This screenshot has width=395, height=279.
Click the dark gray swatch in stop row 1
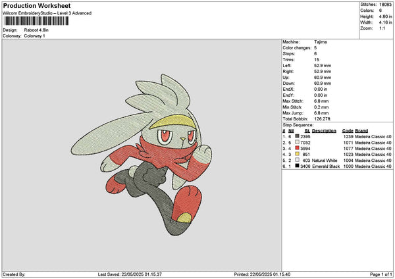[298, 136]
